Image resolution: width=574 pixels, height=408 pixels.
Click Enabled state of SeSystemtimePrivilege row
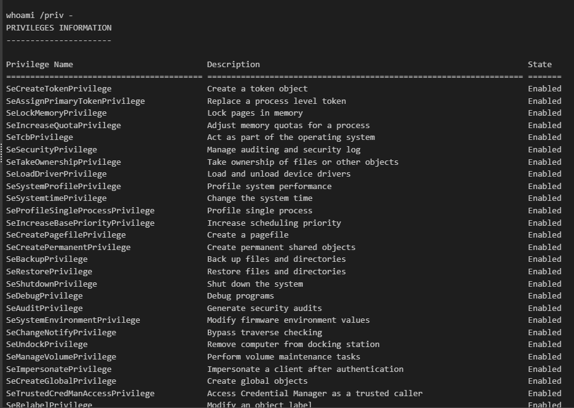[x=544, y=198]
